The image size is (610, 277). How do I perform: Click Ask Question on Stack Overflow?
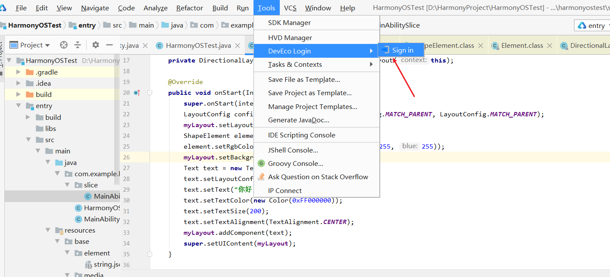click(318, 177)
